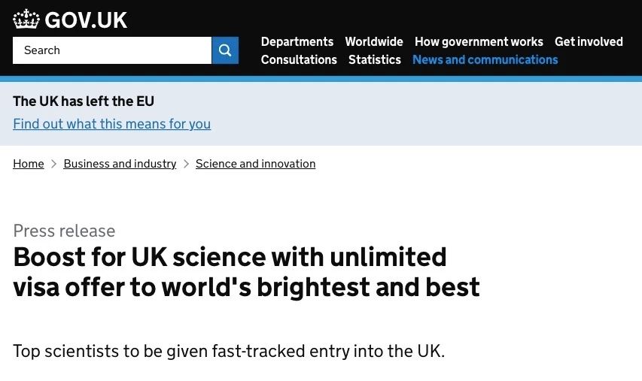Click The UK has left the EU heading
The image size is (642, 381).
[x=84, y=101]
